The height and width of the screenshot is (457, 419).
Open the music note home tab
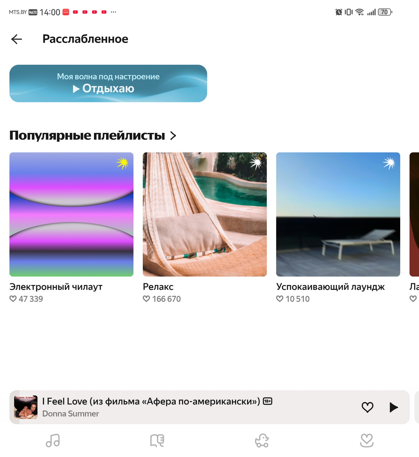tap(53, 441)
